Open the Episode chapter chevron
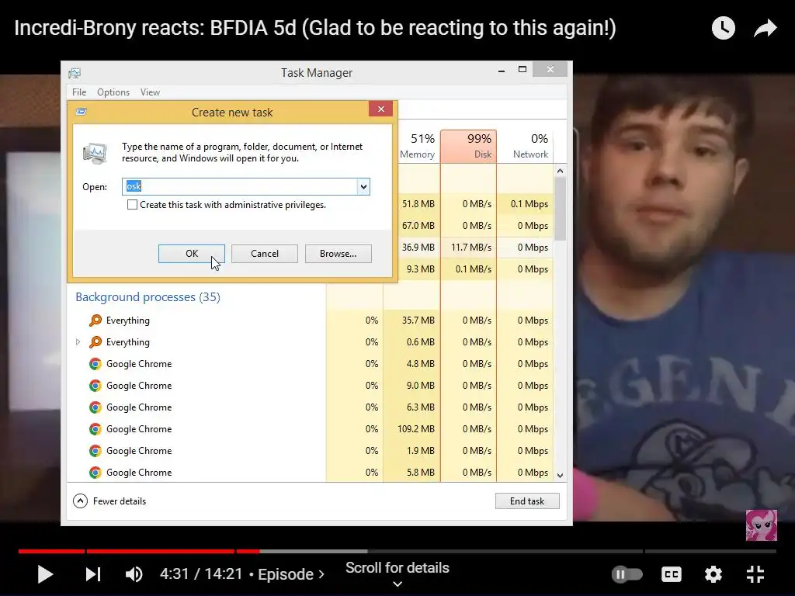This screenshot has height=596, width=795. point(321,574)
